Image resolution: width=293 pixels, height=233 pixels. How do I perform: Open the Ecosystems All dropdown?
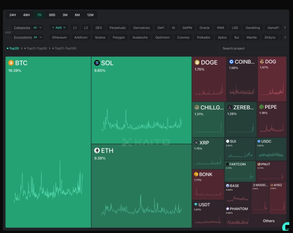[28, 37]
